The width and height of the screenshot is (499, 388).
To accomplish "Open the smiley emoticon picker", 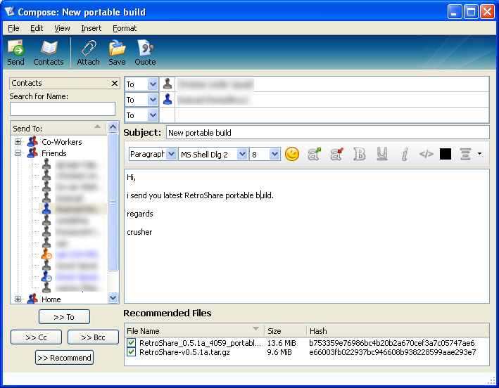I will (292, 155).
